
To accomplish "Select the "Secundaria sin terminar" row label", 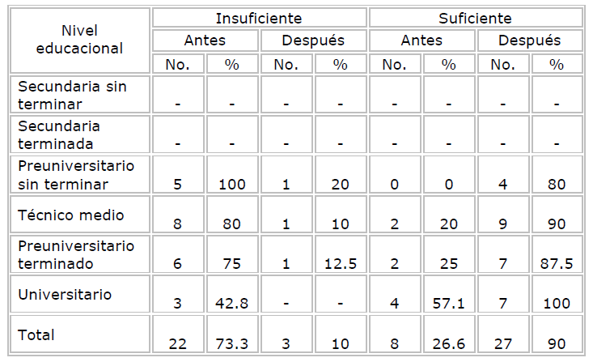I will 71,92.
